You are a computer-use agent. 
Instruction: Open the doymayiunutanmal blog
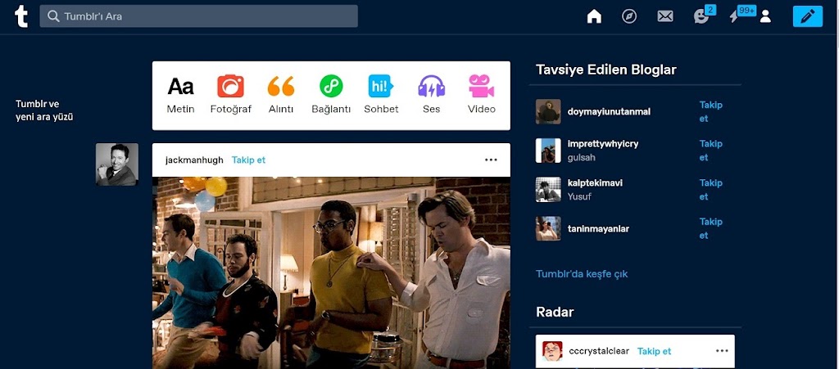pyautogui.click(x=609, y=112)
